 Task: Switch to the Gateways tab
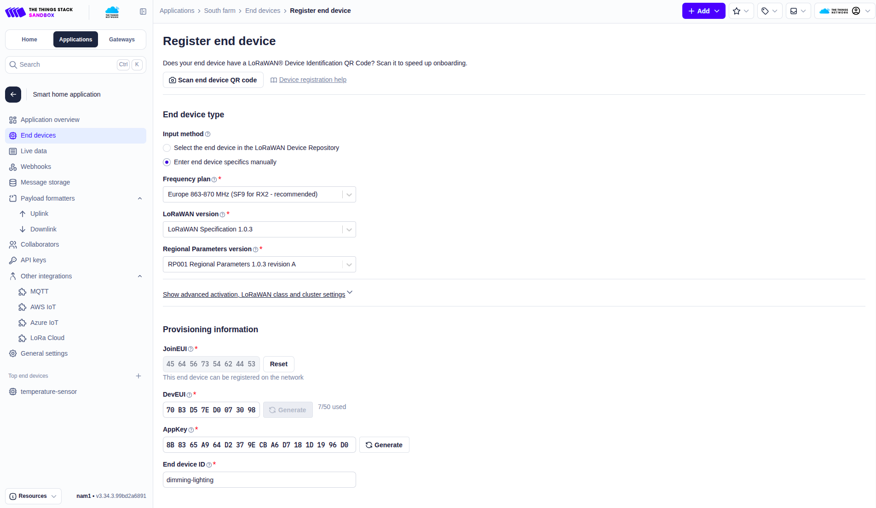pos(122,40)
